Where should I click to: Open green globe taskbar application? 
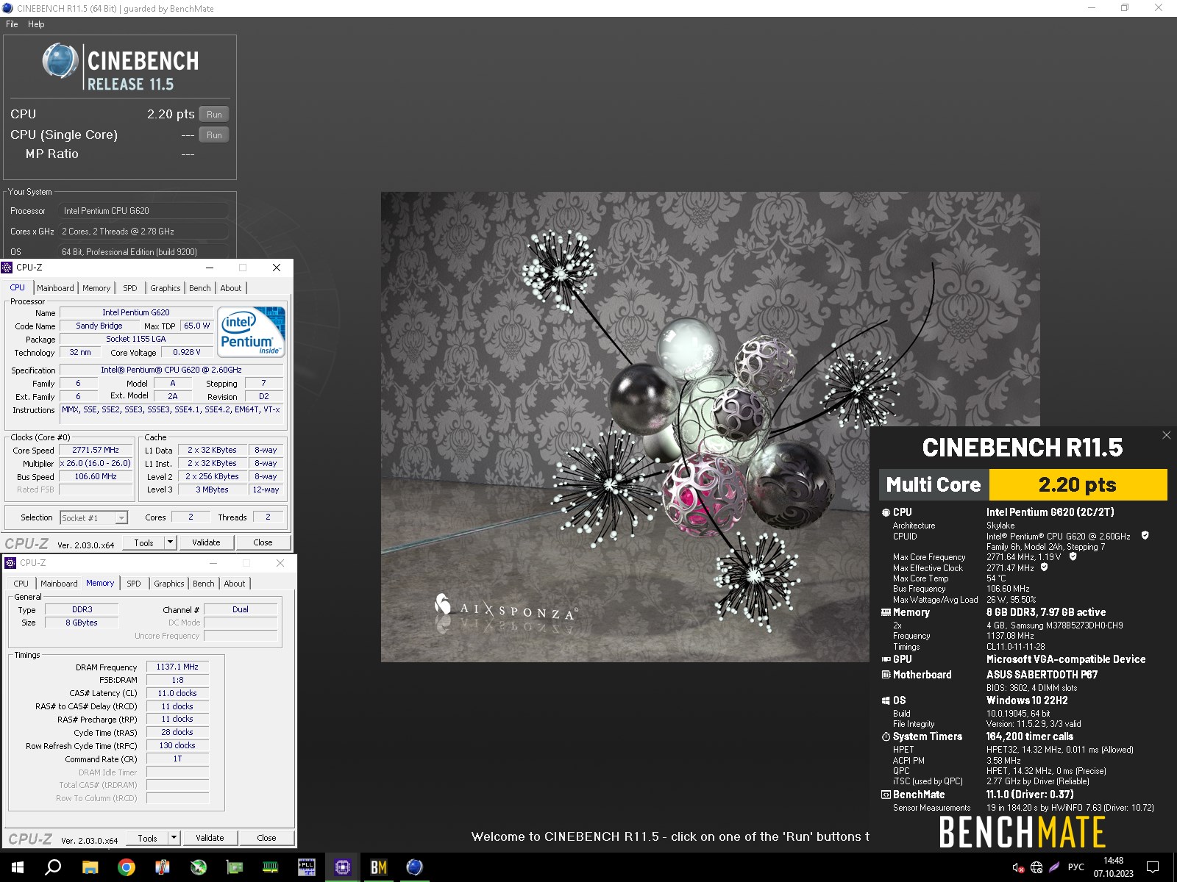point(199,867)
